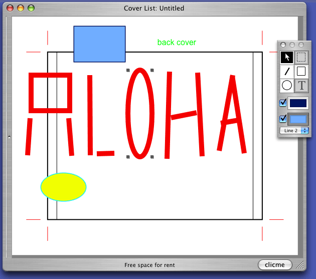
Task: Click the green back cover text
Action: pyautogui.click(x=177, y=43)
